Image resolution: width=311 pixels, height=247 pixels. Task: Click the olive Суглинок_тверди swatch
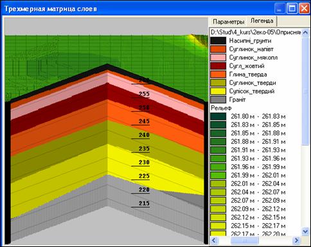218,83
